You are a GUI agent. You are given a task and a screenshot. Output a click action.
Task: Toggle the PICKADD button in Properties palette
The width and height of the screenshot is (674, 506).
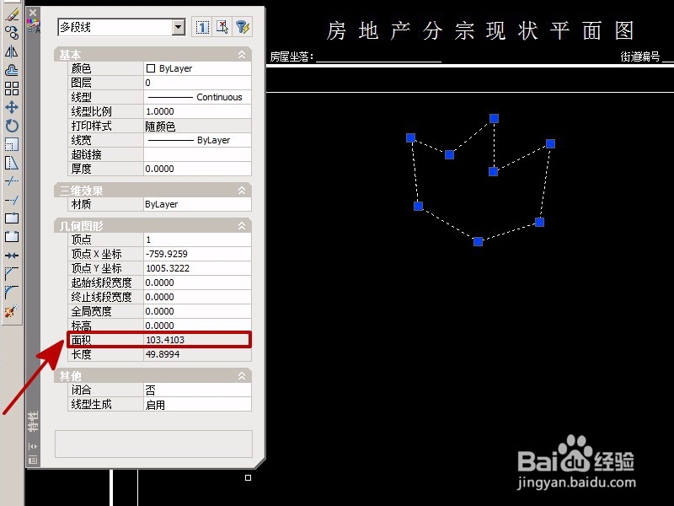201,27
